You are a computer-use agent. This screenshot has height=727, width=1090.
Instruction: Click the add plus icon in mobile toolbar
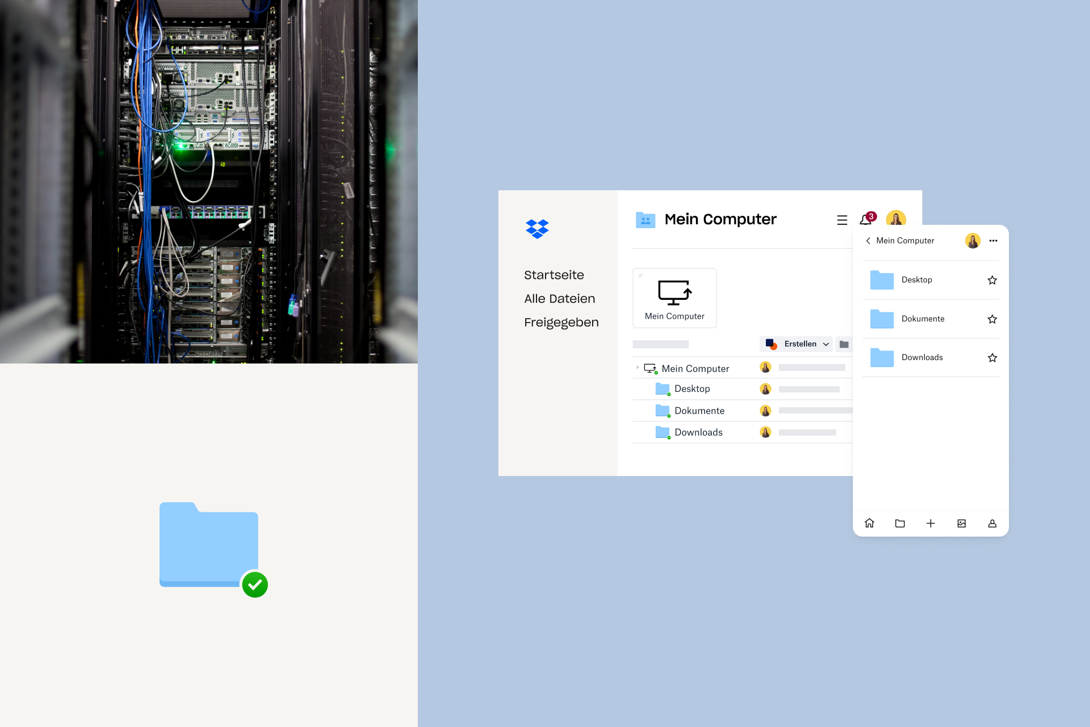pyautogui.click(x=930, y=523)
